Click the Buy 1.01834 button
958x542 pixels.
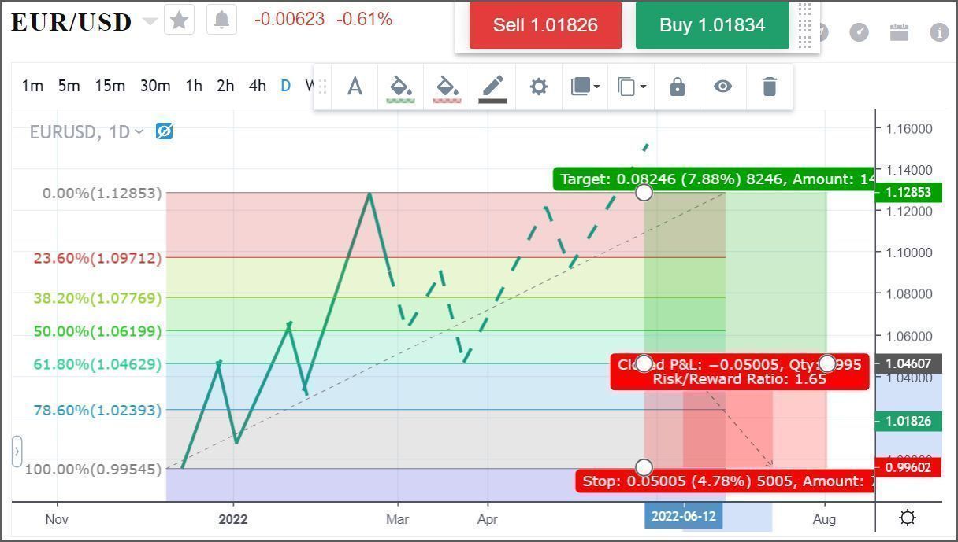pos(711,25)
